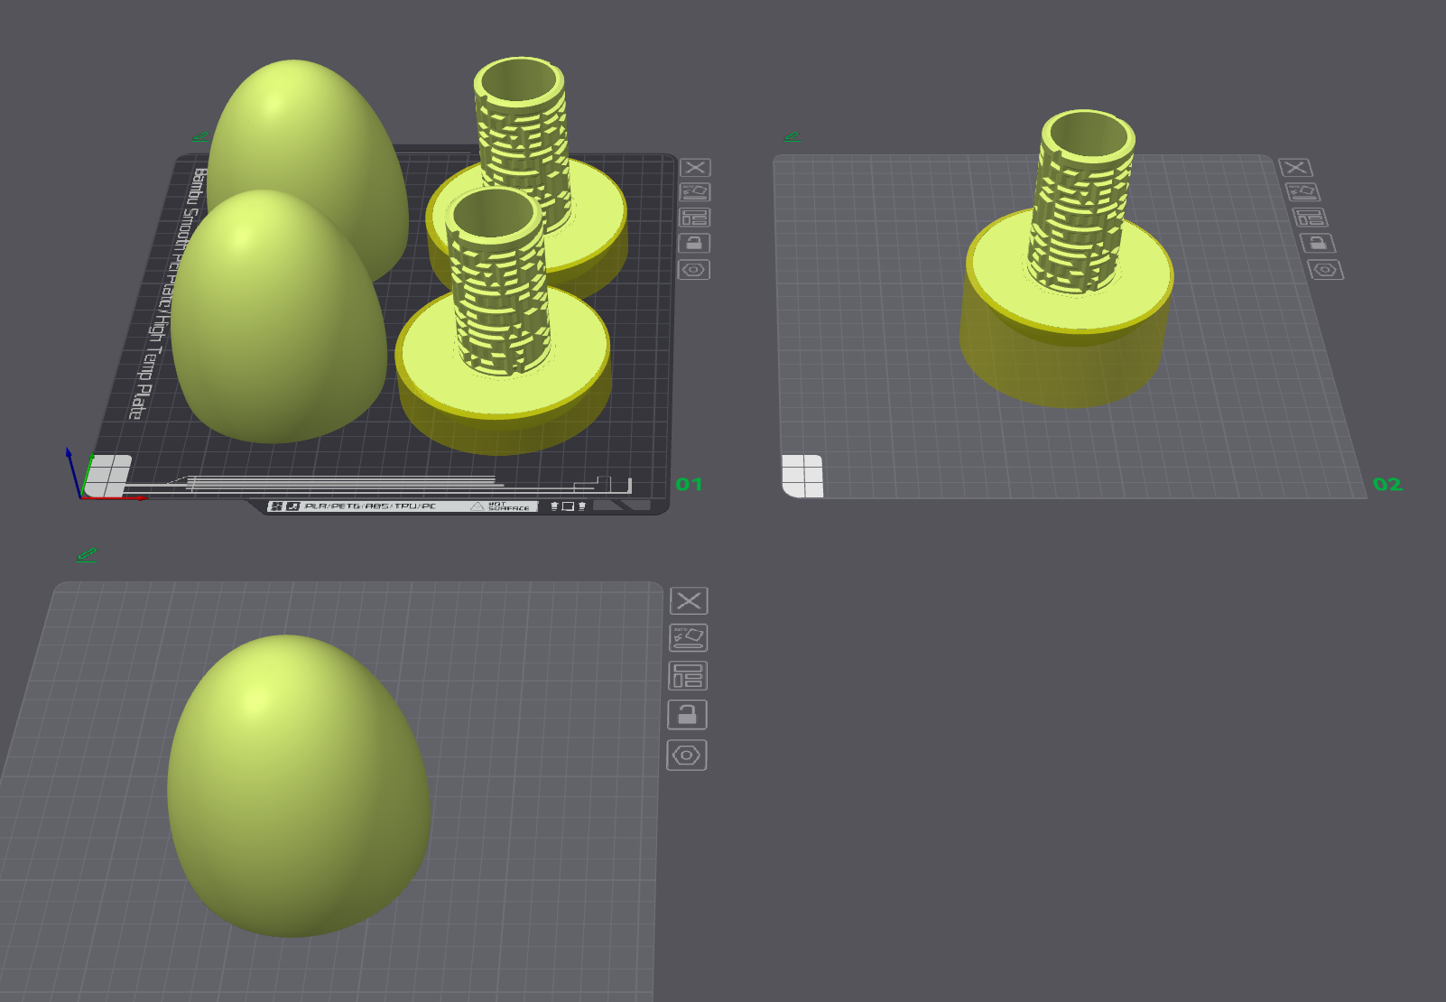Click the green 02 plate number
The height and width of the screenshot is (1002, 1446).
pyautogui.click(x=1388, y=485)
